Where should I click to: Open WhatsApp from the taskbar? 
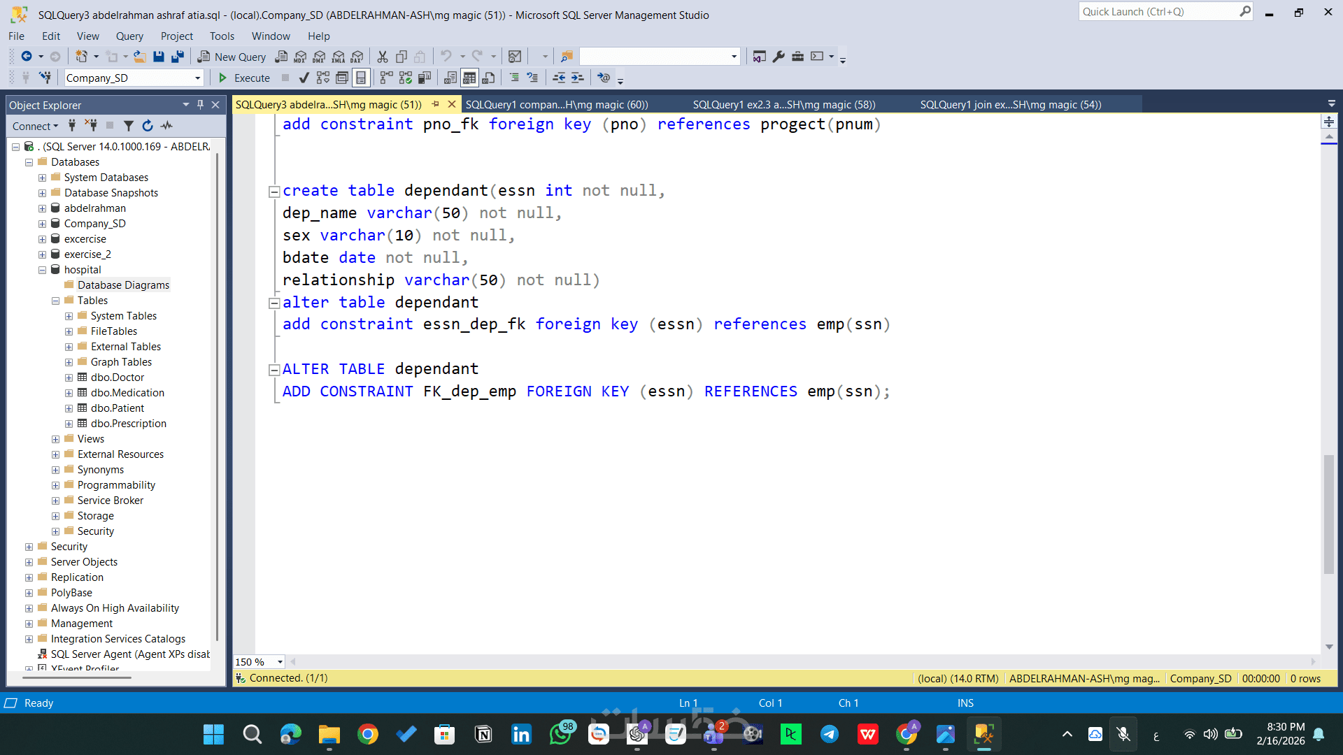pos(560,734)
